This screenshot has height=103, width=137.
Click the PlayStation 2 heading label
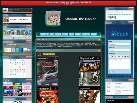click(49, 54)
